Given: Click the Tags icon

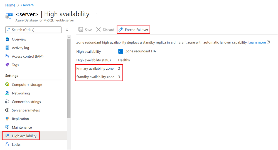Looking at the screenshot, I should point(8,65).
